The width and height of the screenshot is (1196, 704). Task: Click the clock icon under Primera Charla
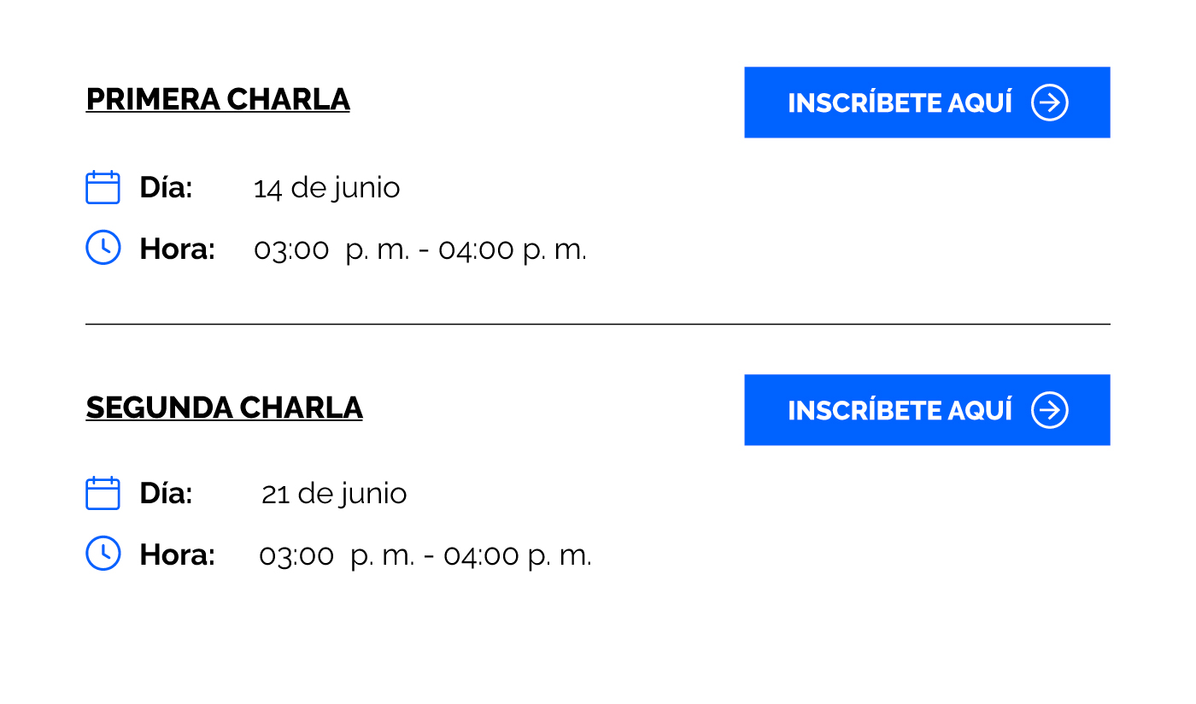coord(103,248)
